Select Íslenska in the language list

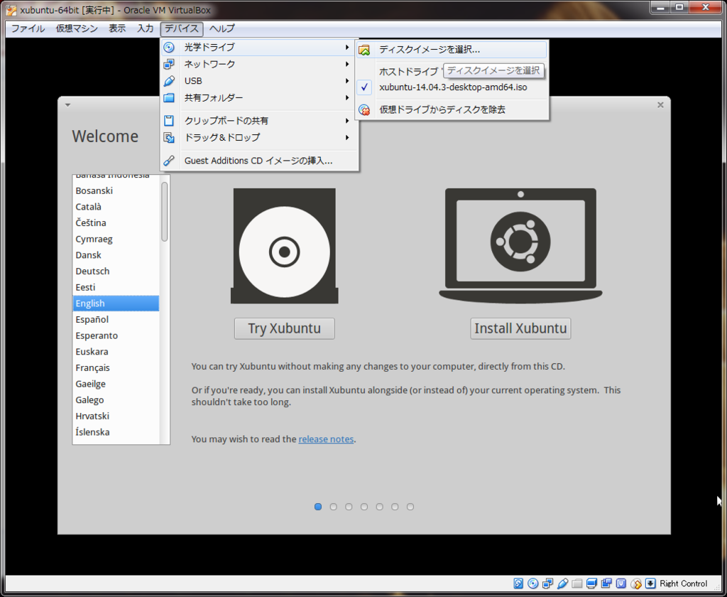tap(116, 432)
